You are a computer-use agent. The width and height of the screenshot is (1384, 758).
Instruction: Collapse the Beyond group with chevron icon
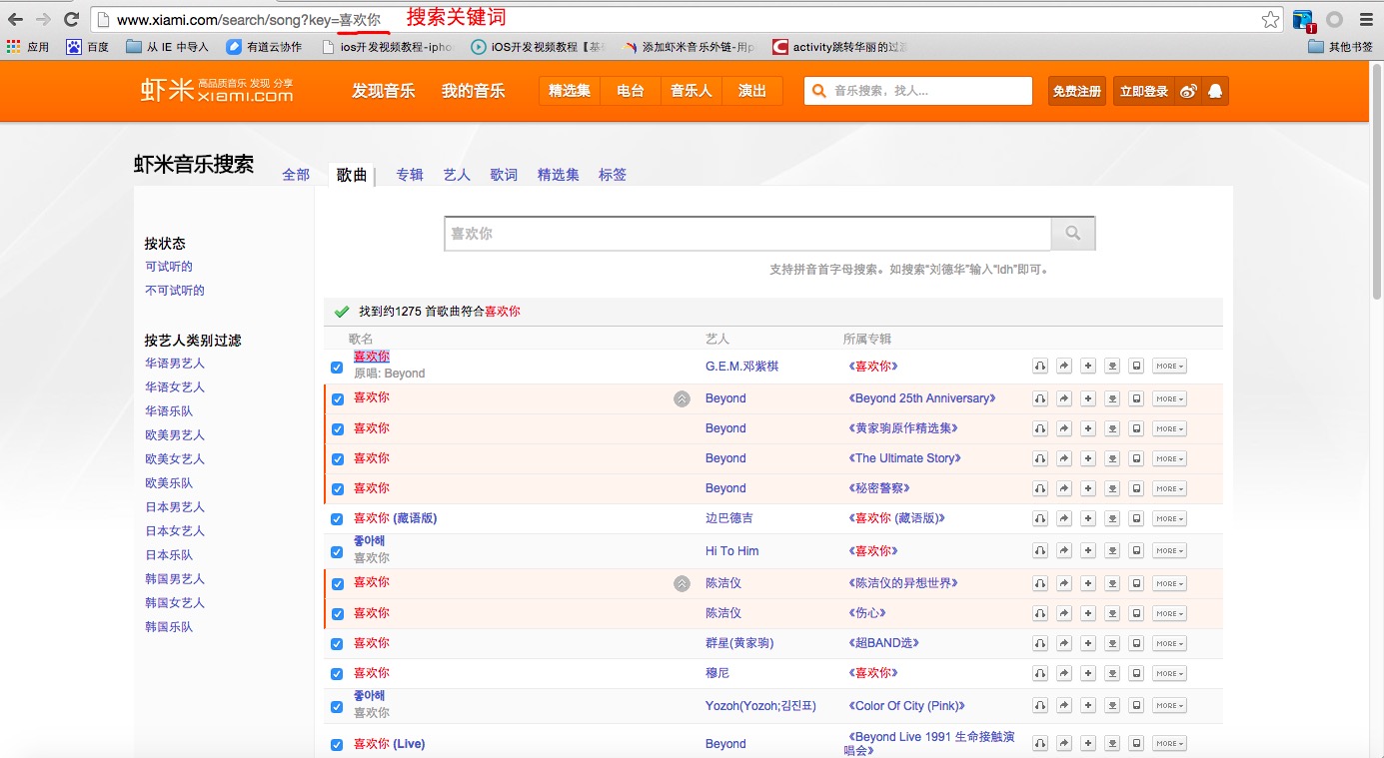(x=682, y=398)
